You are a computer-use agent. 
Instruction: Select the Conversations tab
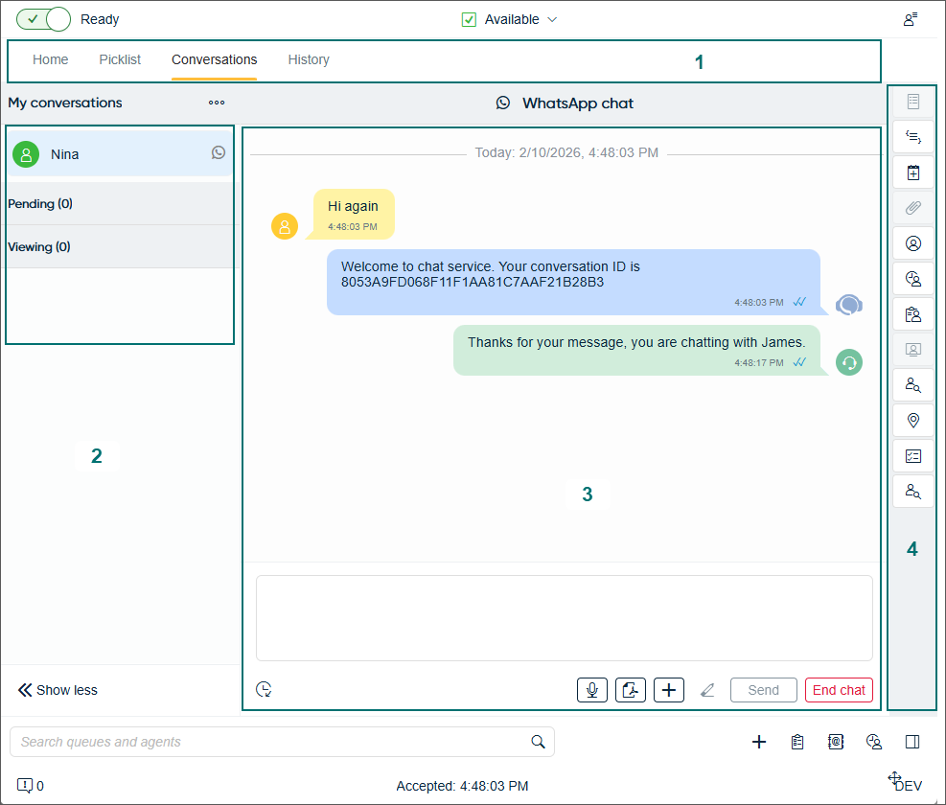214,59
